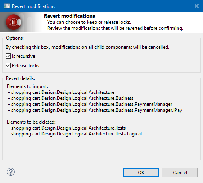Select the PaymentManager.IPay import entry
Viewport: 203px width, 183px height.
pyautogui.click(x=95, y=110)
